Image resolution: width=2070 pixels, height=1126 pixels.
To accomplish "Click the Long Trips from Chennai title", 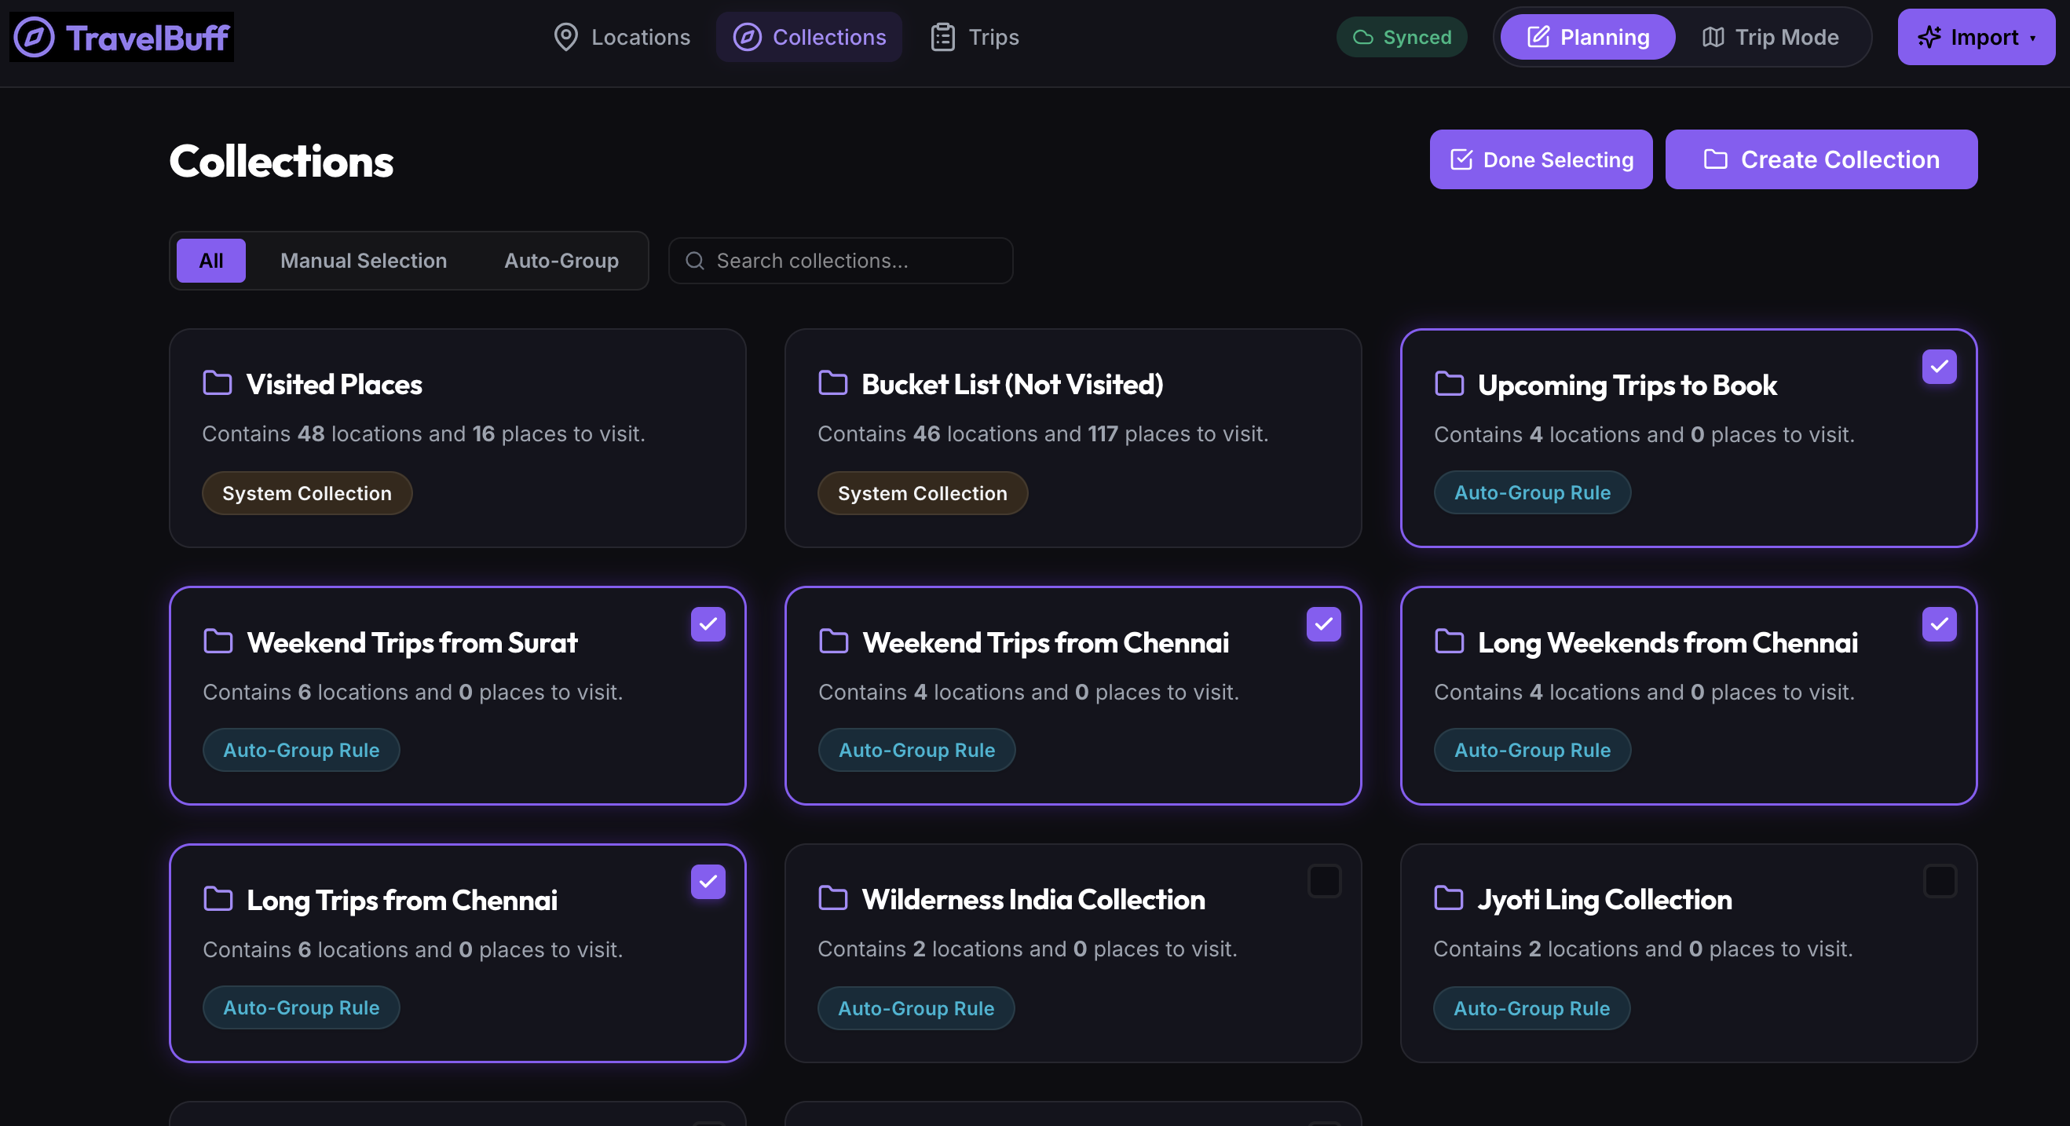I will click(x=402, y=900).
